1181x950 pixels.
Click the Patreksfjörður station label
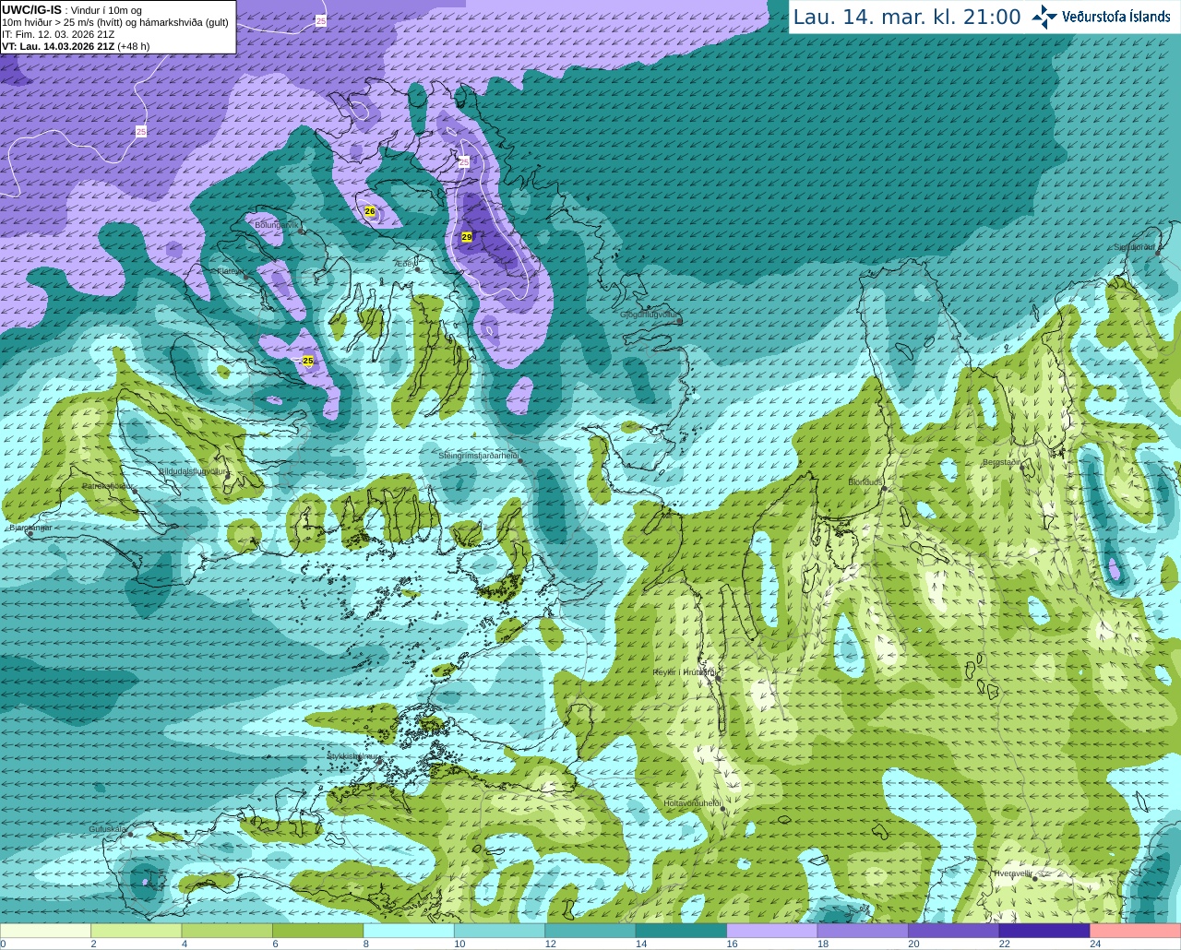pos(108,485)
